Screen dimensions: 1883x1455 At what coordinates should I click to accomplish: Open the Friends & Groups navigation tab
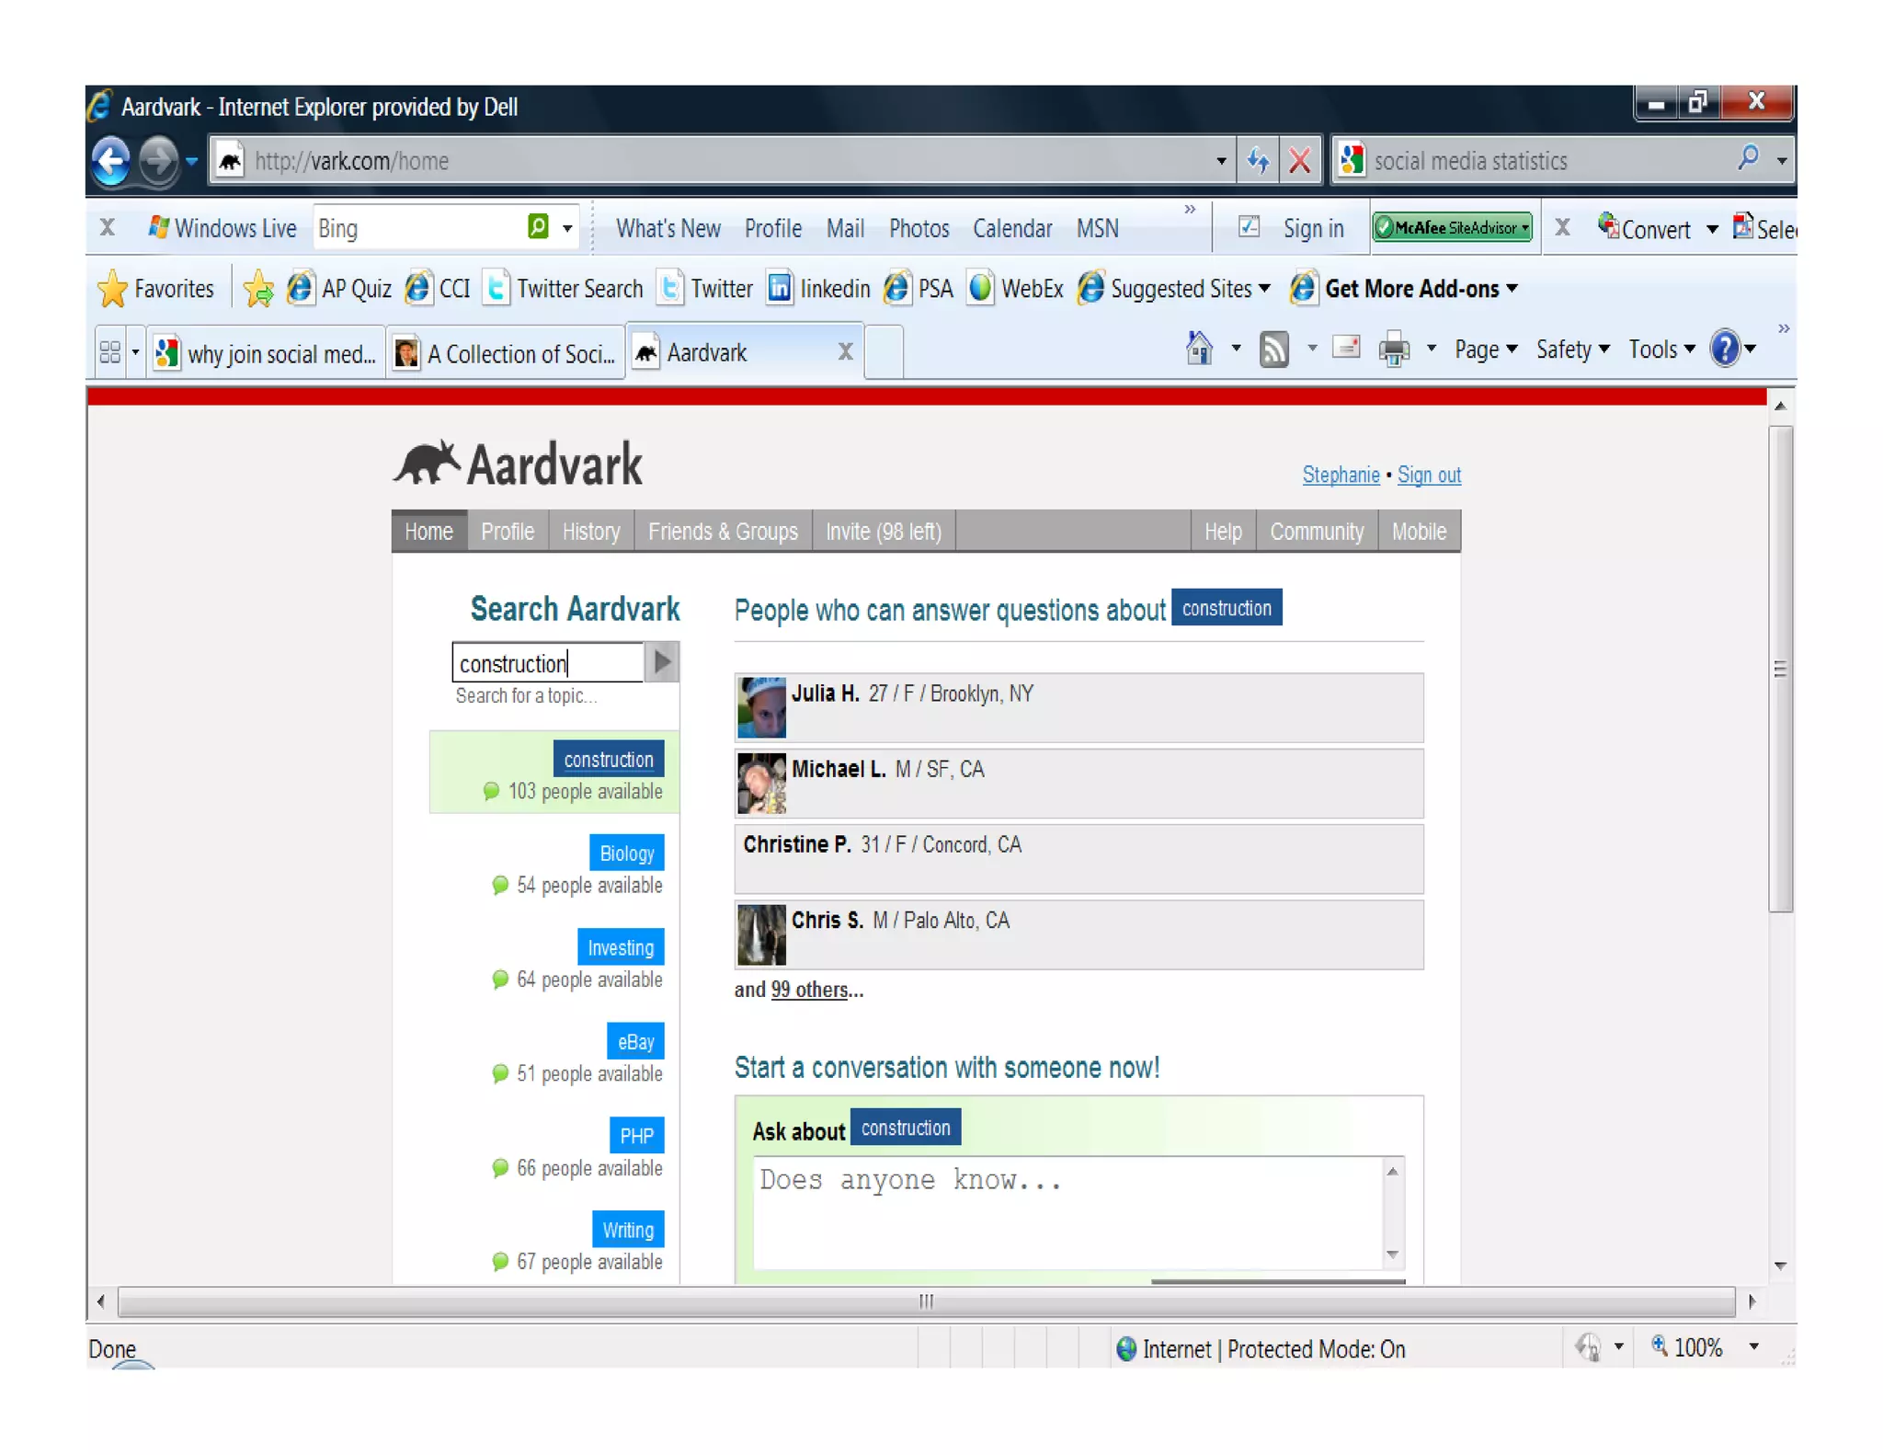722,532
